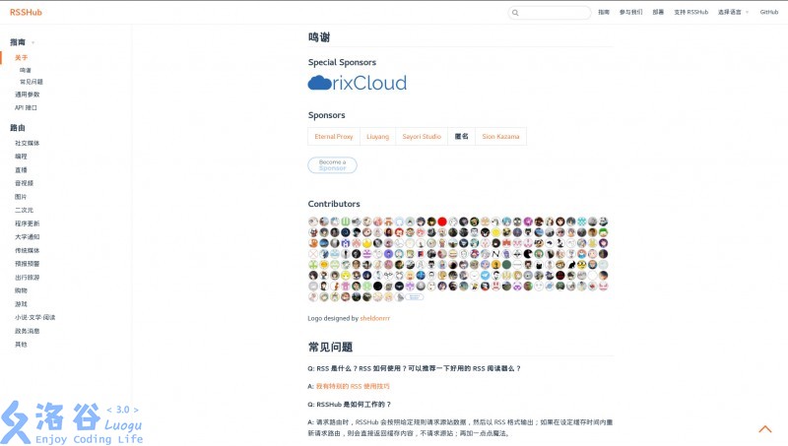Select 常见问题 sidebar sub-item
Viewport: 788px width, 446px height.
32,82
